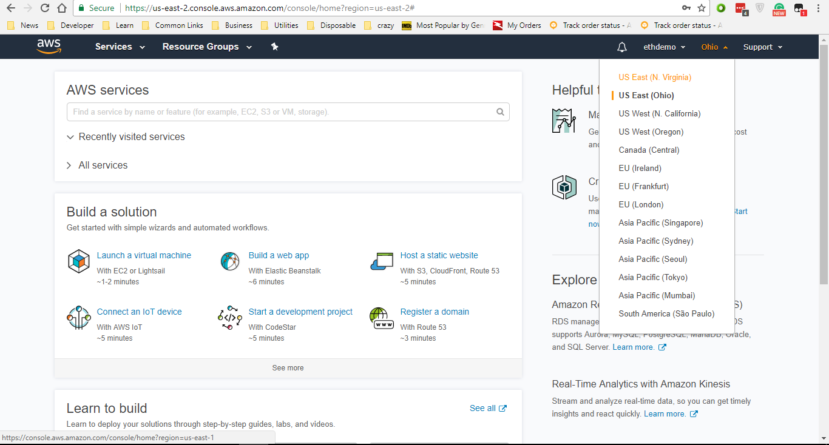
Task: Click the key password icon in address bar
Action: pos(686,8)
